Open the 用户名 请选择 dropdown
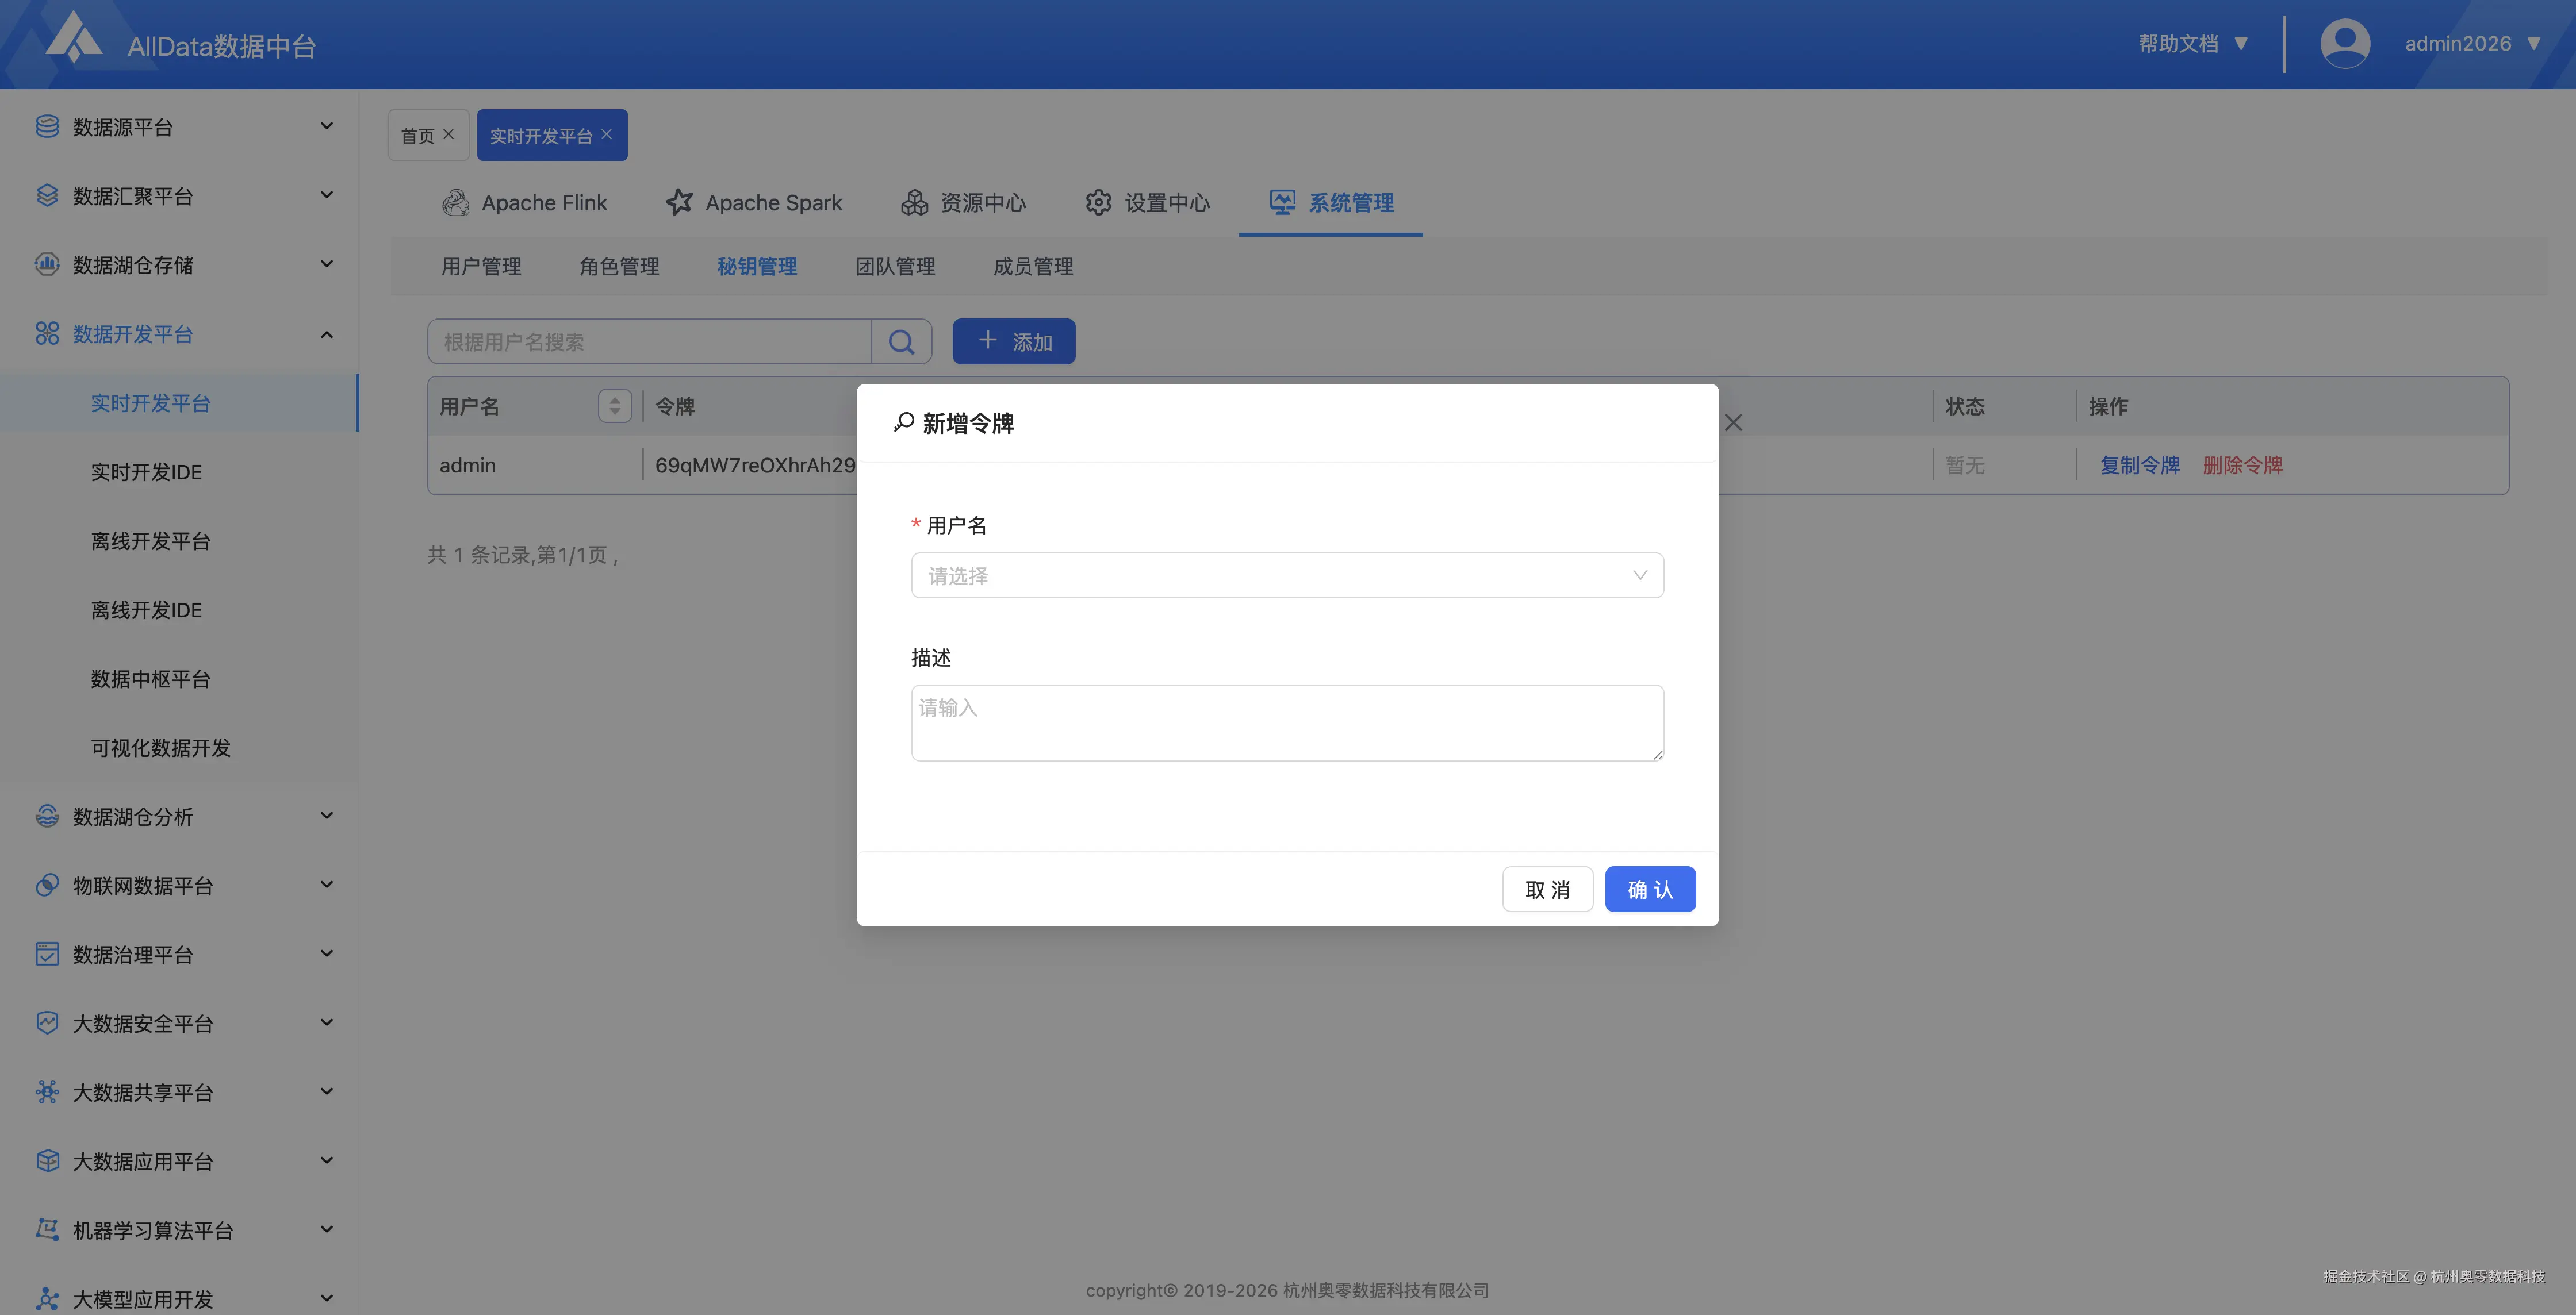Screen dimensions: 2576x1315 1287,575
